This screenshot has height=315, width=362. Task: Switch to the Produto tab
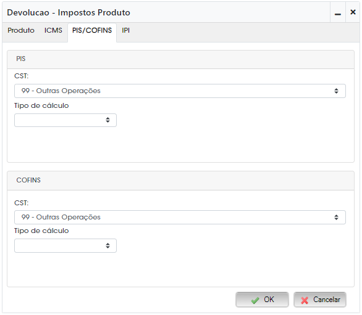tap(21, 30)
